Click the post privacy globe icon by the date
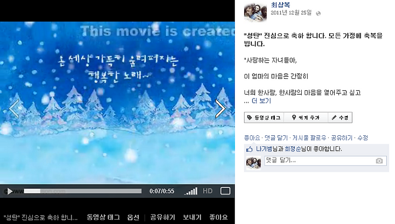The image size is (395, 224). point(318,14)
